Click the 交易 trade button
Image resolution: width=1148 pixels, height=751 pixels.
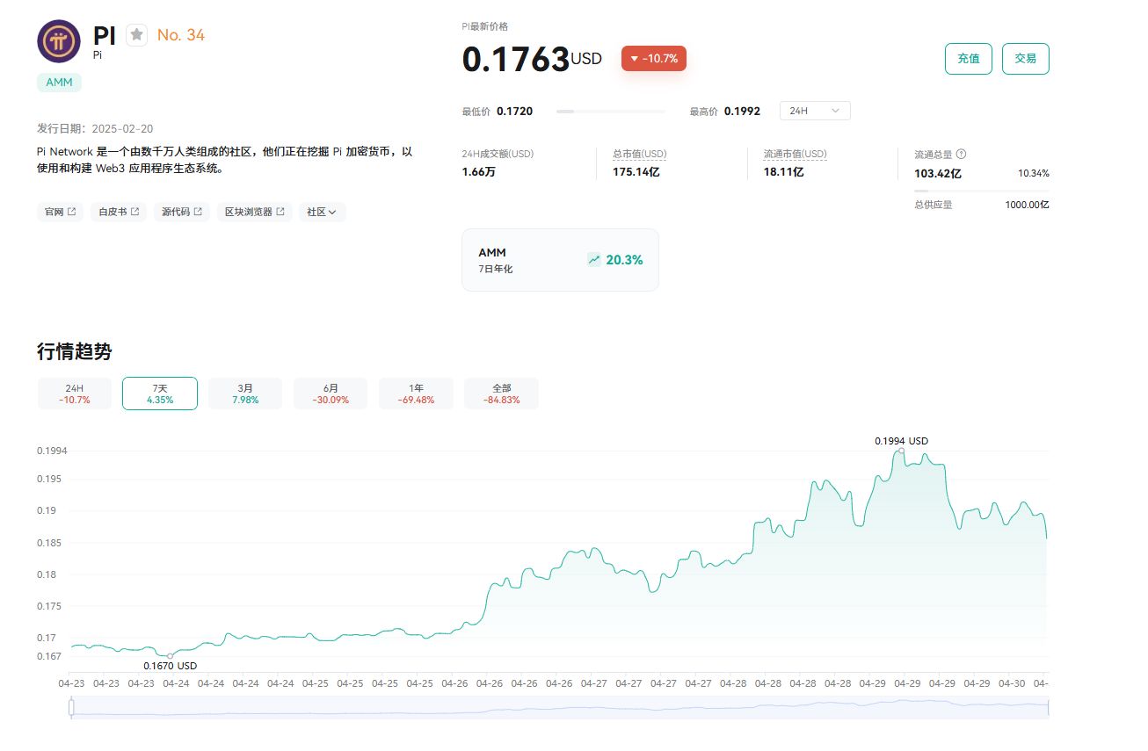coord(1026,59)
